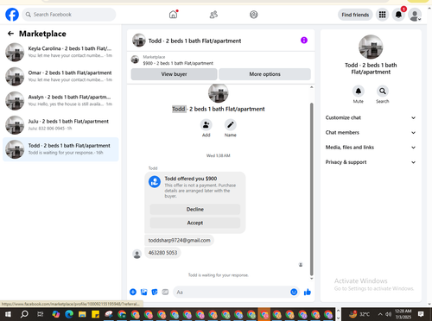The width and height of the screenshot is (432, 321).
Task: Click View buyer button
Action: click(x=174, y=74)
